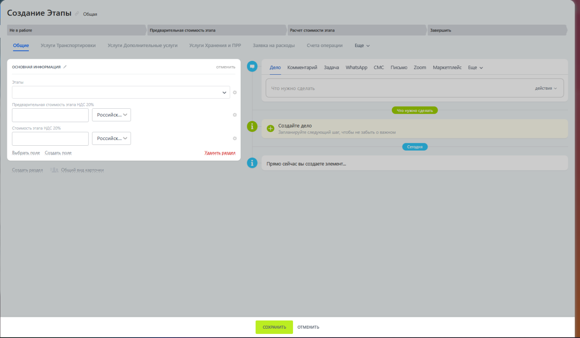Open Заявка на расходы tab
This screenshot has width=580, height=338.
[x=274, y=45]
